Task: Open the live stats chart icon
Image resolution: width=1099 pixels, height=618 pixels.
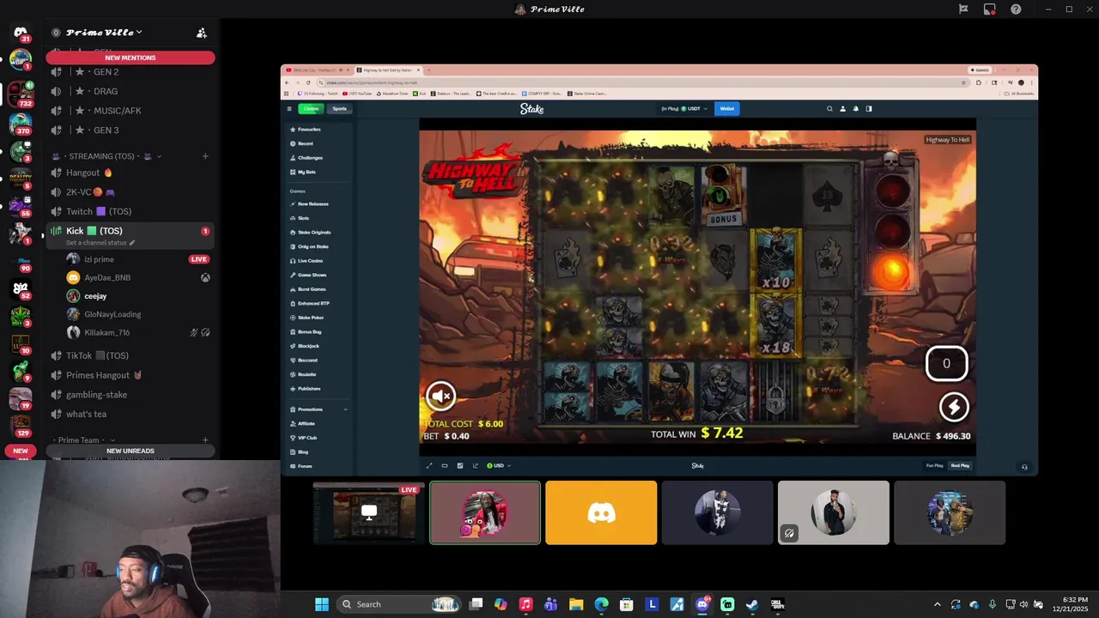Action: [x=476, y=466]
